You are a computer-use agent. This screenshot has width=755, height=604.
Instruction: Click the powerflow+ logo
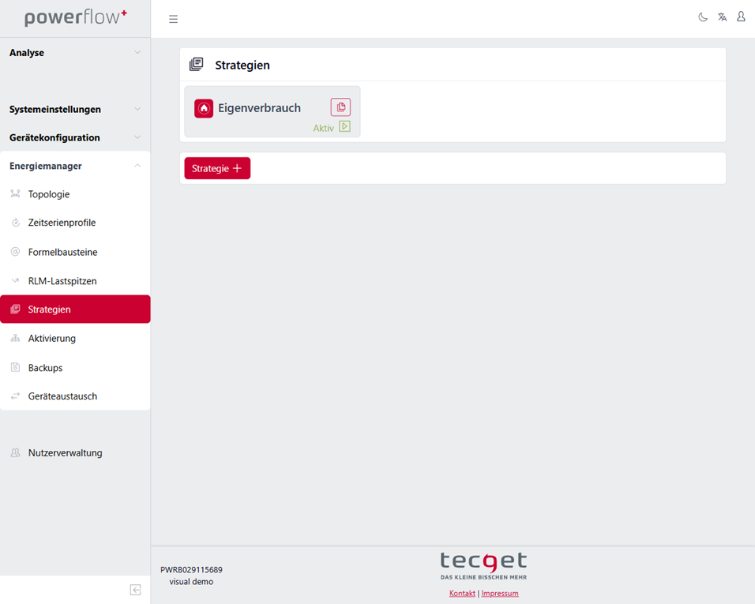(76, 18)
